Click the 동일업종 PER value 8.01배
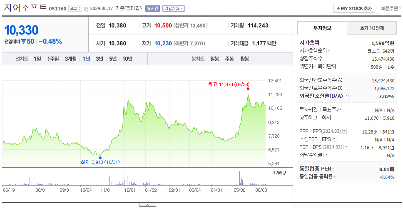The height and width of the screenshot is (208, 403). point(387,169)
